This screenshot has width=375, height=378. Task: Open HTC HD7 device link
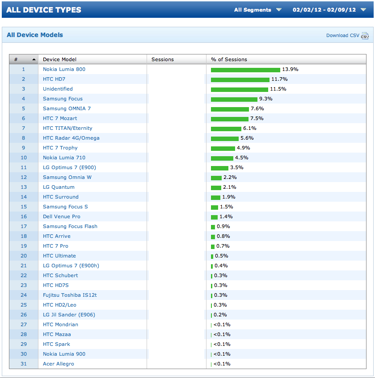(x=54, y=79)
